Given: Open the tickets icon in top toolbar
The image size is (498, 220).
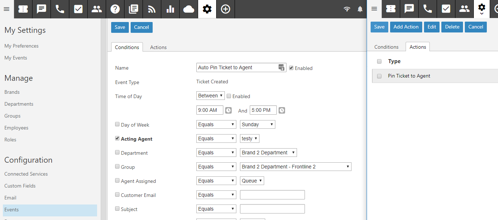Looking at the screenshot, I should [23, 9].
